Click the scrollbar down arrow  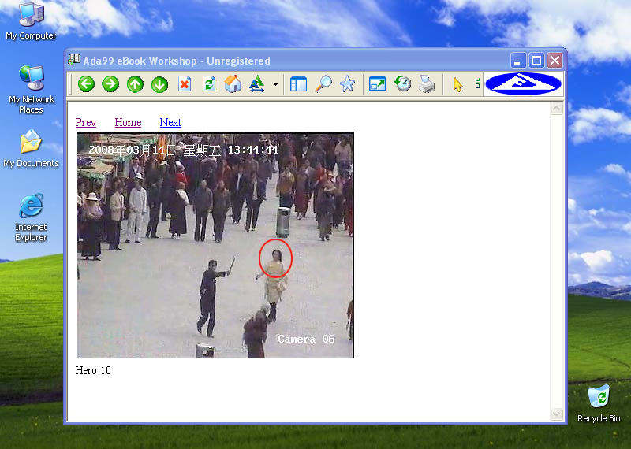(557, 414)
